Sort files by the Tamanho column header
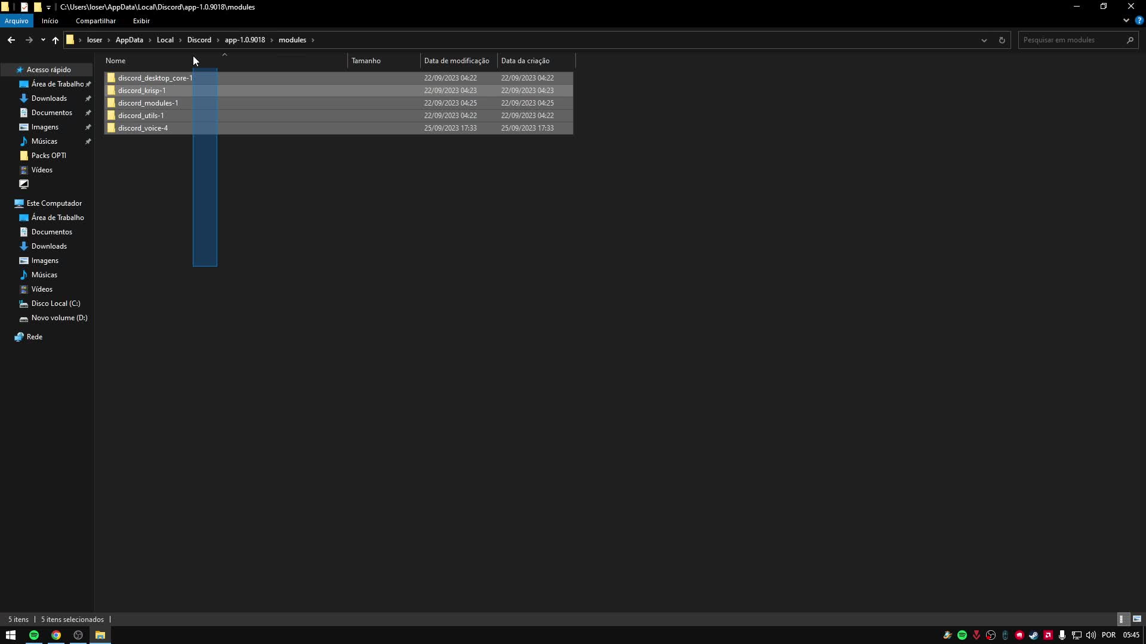The width and height of the screenshot is (1146, 644). coord(366,60)
